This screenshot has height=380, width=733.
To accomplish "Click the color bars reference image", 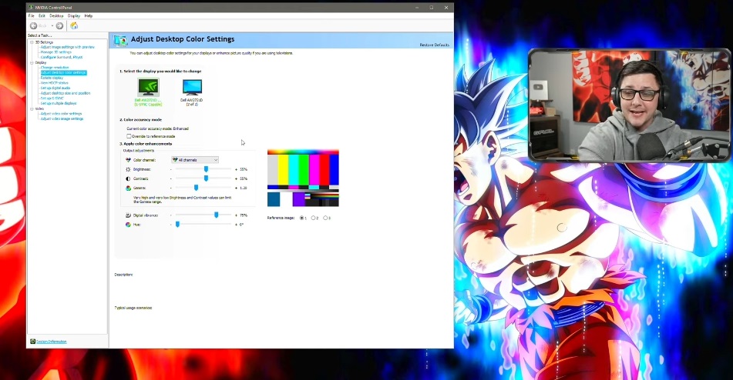I will tap(303, 178).
